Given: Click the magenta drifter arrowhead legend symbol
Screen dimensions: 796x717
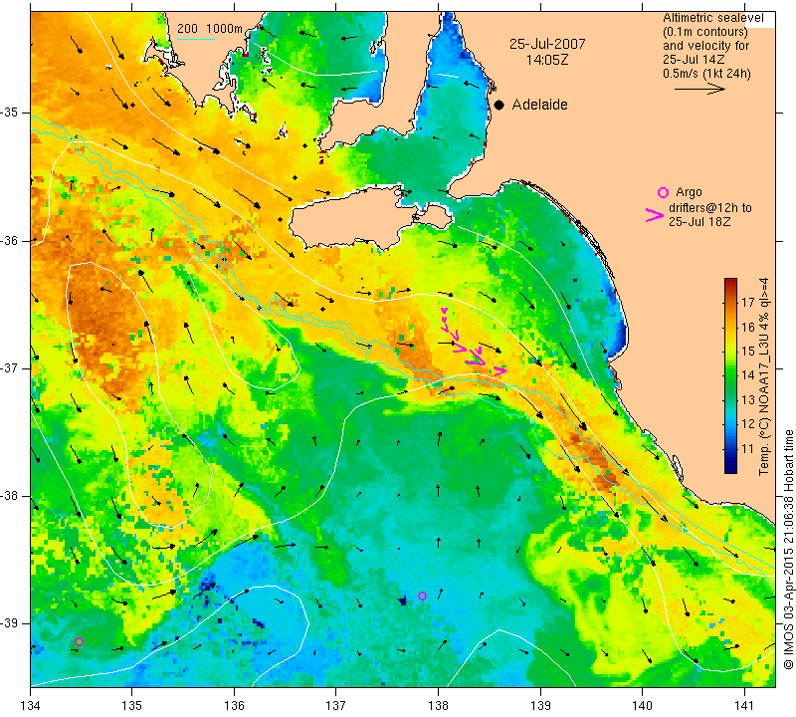Looking at the screenshot, I should click(654, 215).
